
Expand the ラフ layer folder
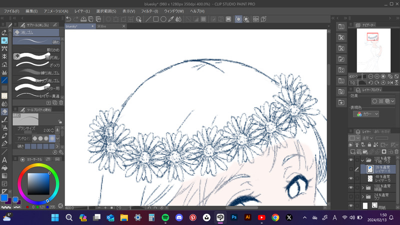(x=363, y=196)
